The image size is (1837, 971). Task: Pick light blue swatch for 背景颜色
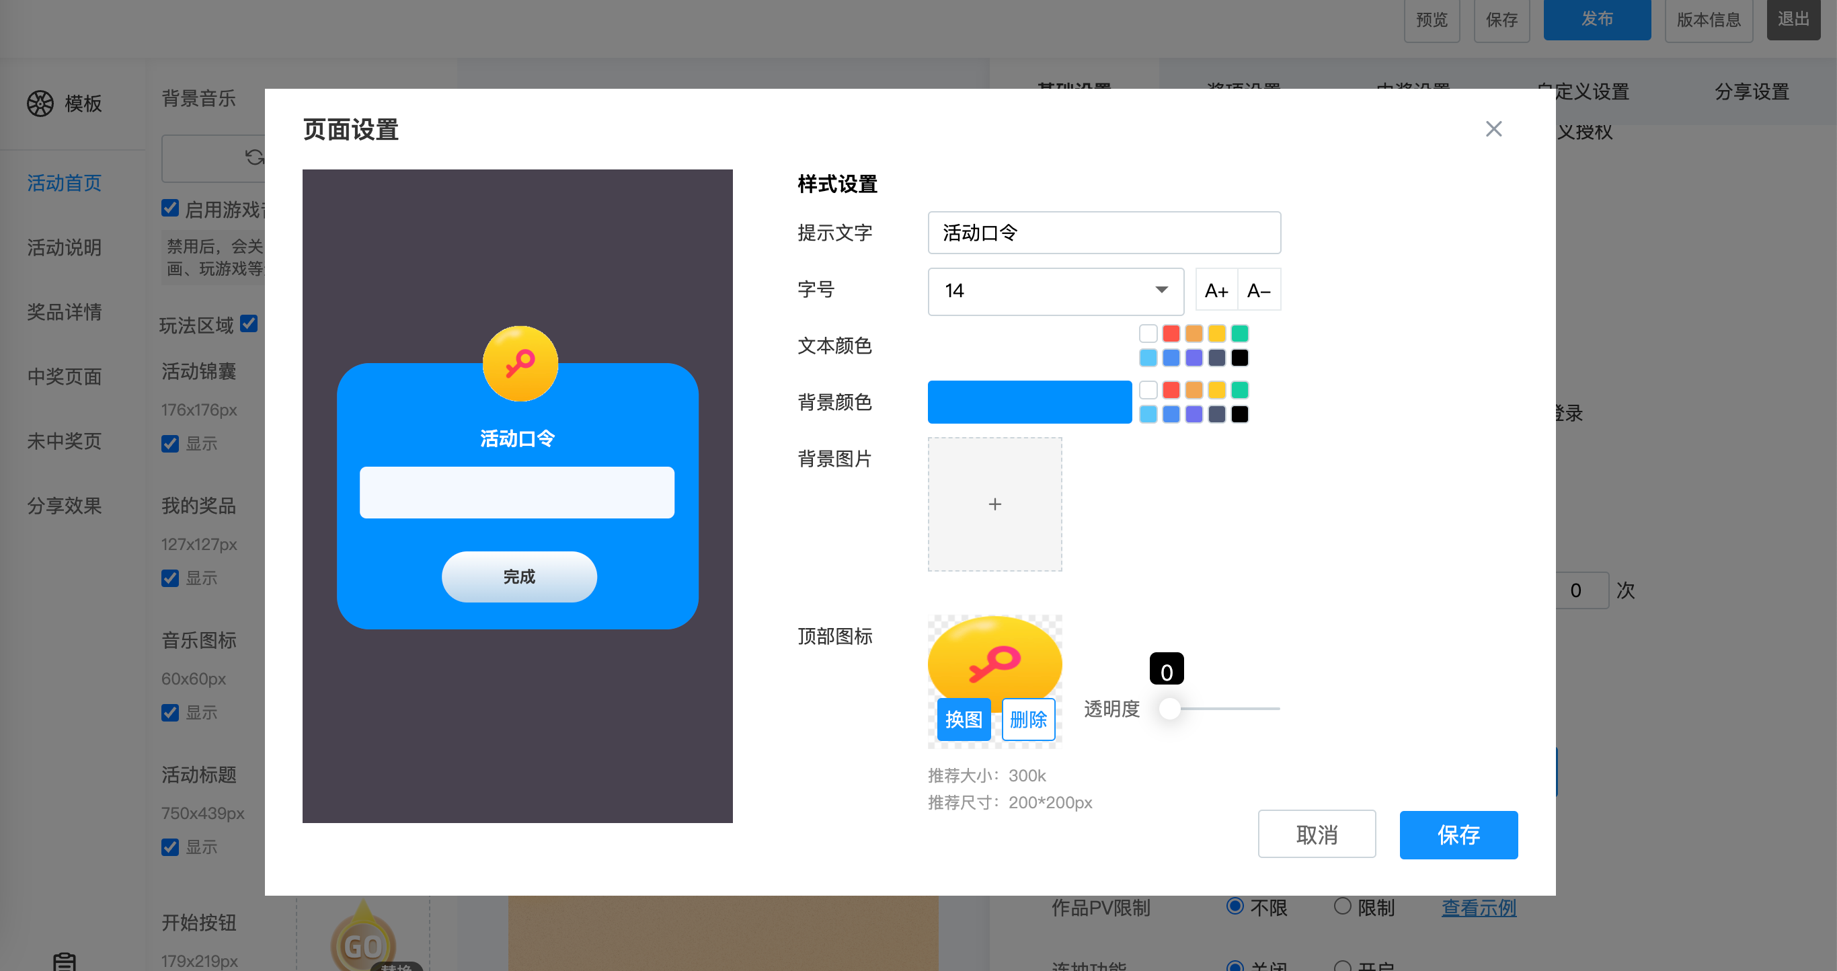click(x=1148, y=414)
